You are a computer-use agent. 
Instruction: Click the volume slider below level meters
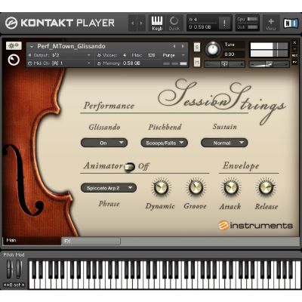pyautogui.click(x=269, y=64)
